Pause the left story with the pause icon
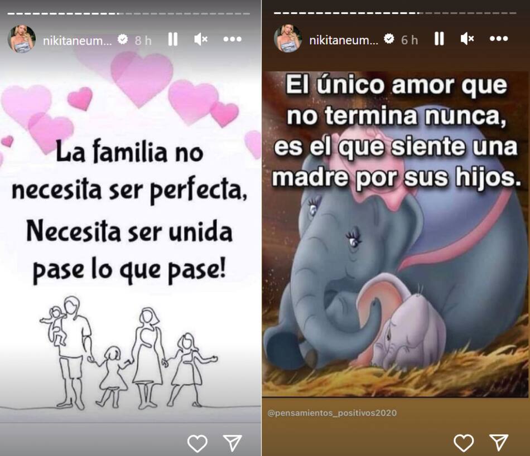 (x=173, y=39)
